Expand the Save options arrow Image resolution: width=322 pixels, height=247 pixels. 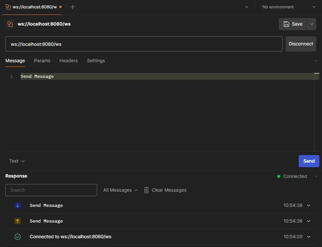pyautogui.click(x=312, y=24)
